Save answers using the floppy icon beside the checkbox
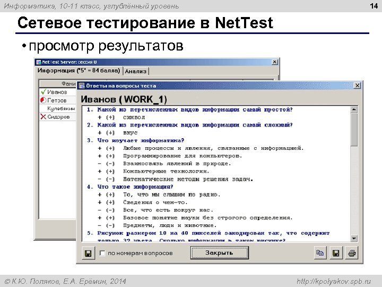Viewport: 382px width, 287px height. point(88,253)
